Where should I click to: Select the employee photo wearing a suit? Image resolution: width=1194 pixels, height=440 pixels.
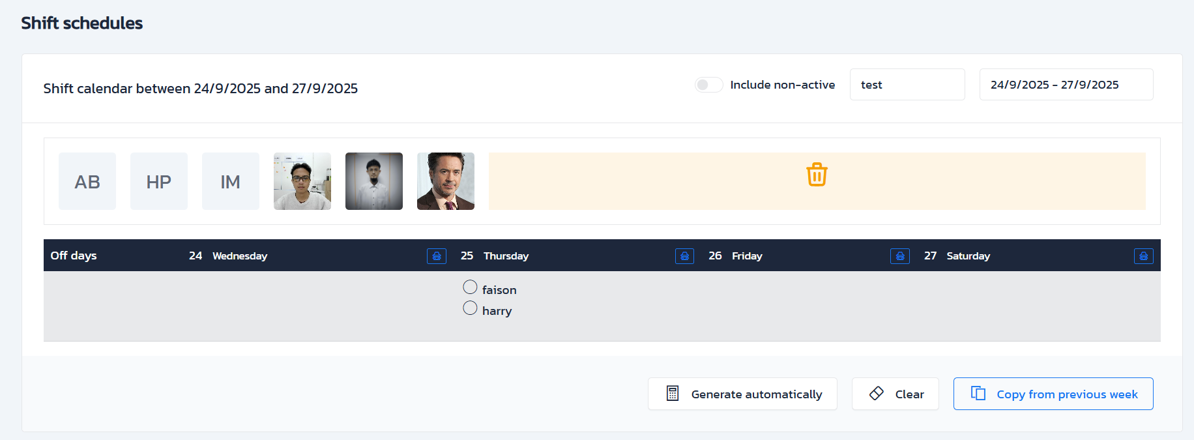click(446, 181)
